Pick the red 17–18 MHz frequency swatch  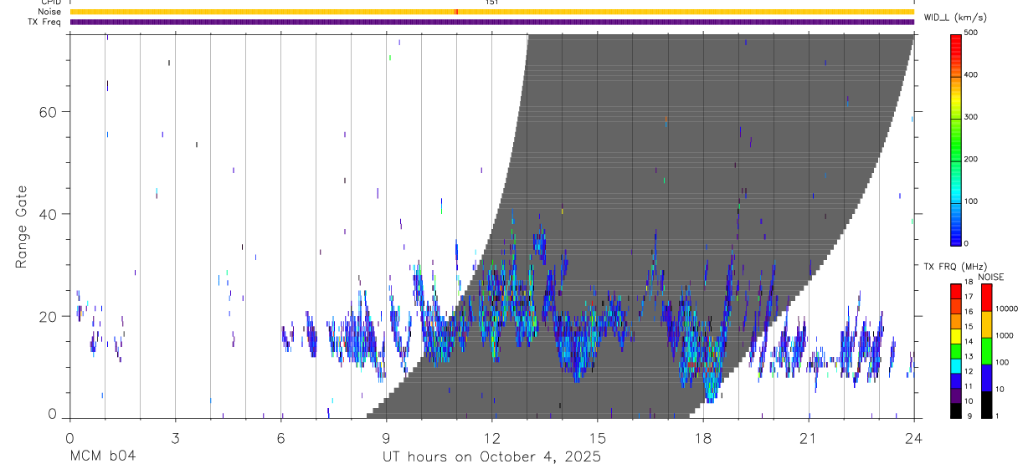point(956,291)
